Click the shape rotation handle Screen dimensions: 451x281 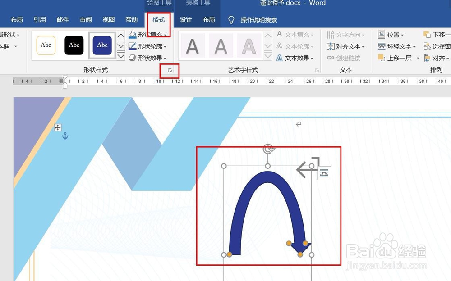point(268,149)
